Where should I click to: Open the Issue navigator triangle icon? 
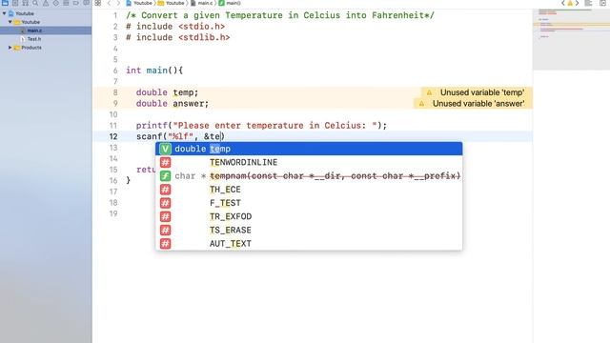(46, 3)
